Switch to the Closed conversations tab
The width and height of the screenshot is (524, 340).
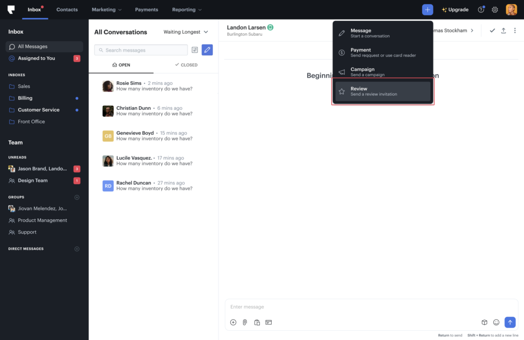186,65
